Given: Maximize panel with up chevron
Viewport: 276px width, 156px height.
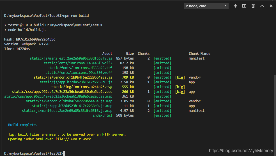Looking at the screenshot, I should click(262, 6).
